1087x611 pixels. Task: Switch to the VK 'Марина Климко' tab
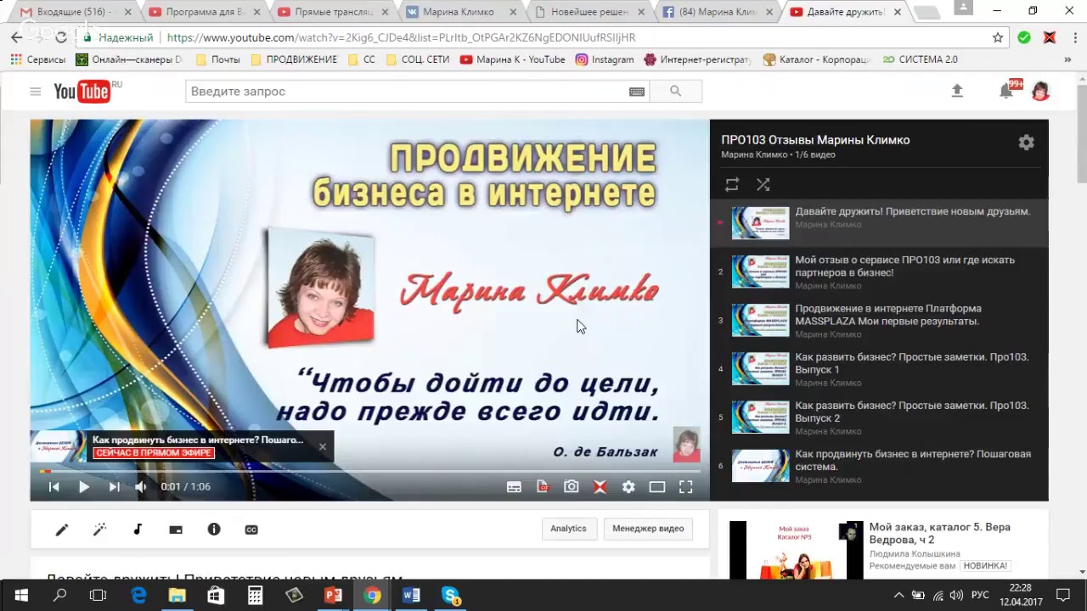click(x=460, y=12)
